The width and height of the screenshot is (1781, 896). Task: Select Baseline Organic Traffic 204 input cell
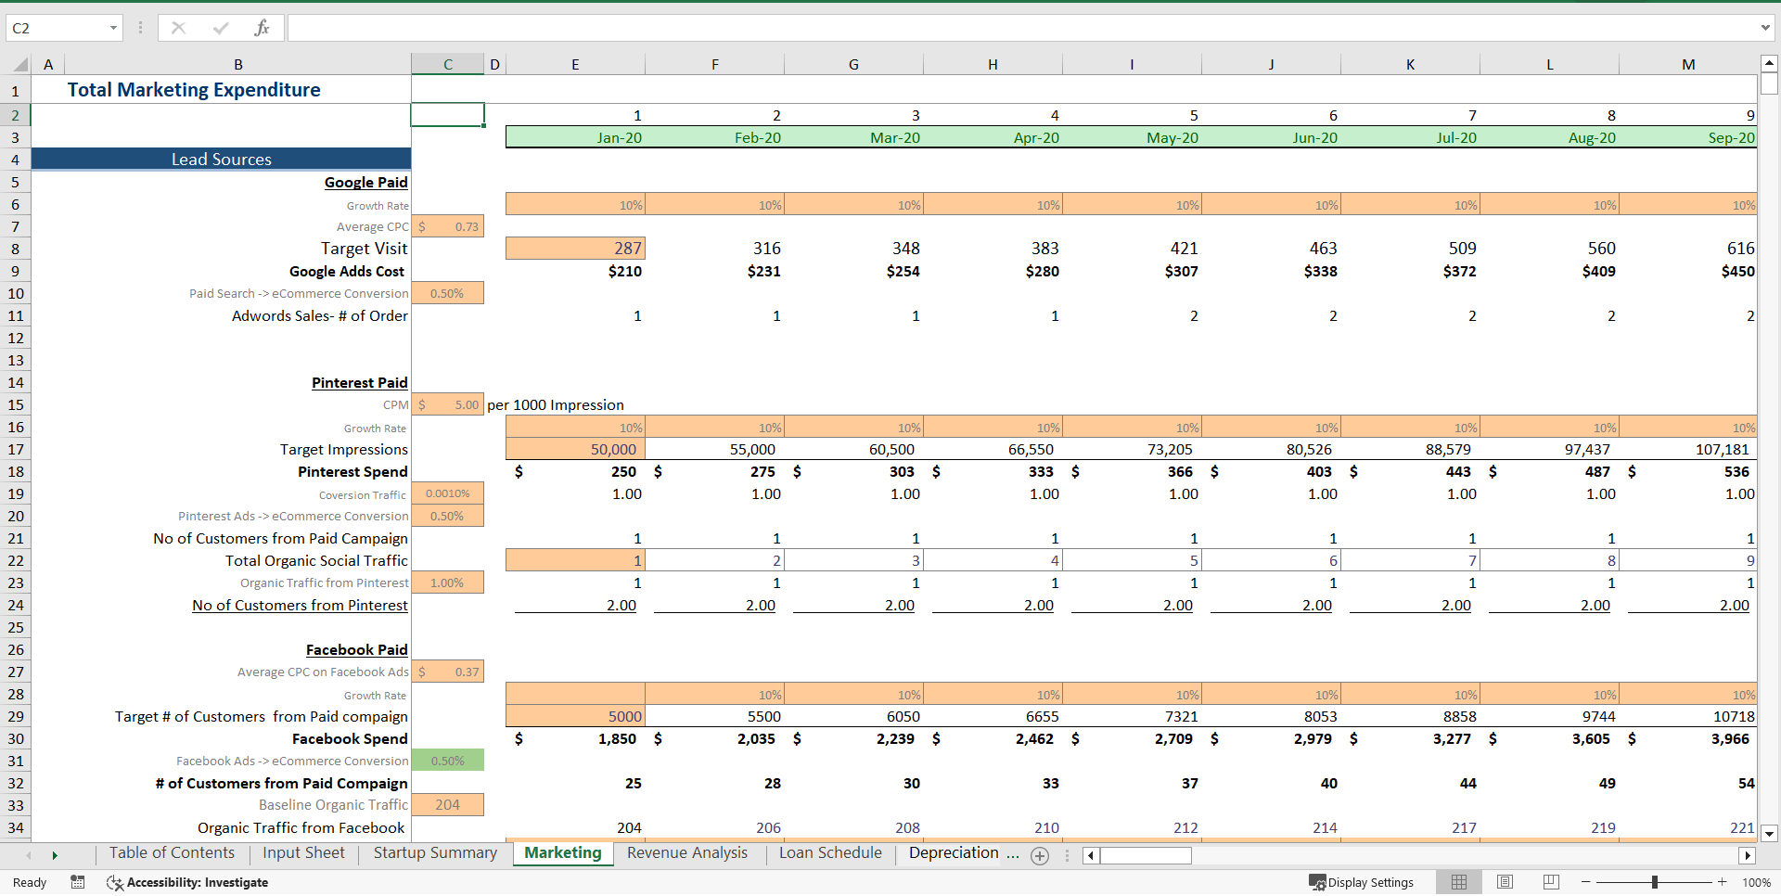448,805
